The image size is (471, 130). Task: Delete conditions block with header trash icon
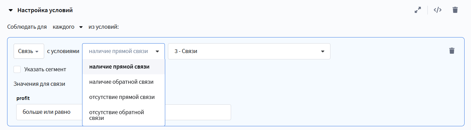coord(455,10)
